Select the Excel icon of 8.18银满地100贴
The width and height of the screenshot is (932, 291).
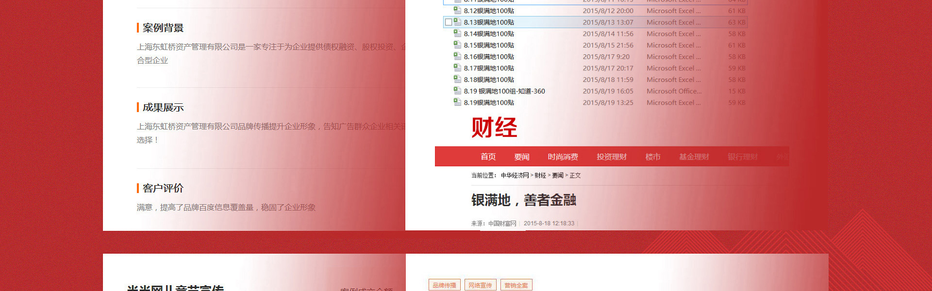click(457, 79)
